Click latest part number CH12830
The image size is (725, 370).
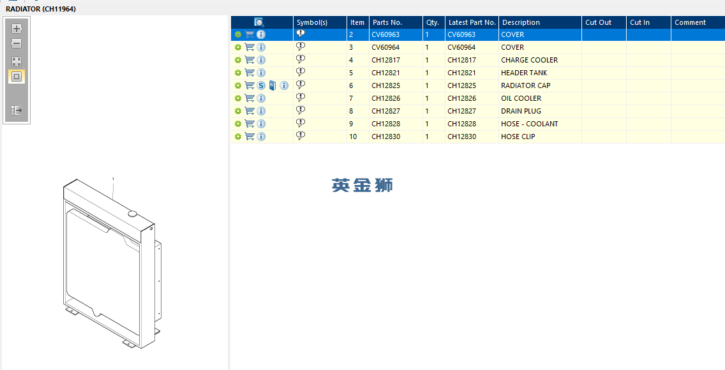[462, 137]
